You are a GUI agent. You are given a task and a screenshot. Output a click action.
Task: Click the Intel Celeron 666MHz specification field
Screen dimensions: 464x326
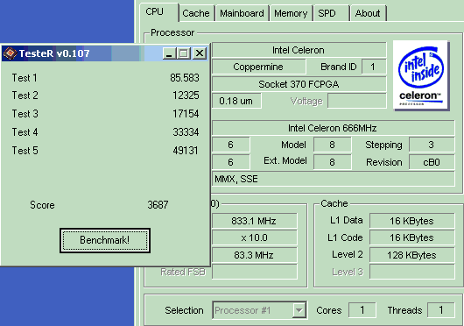[334, 128]
